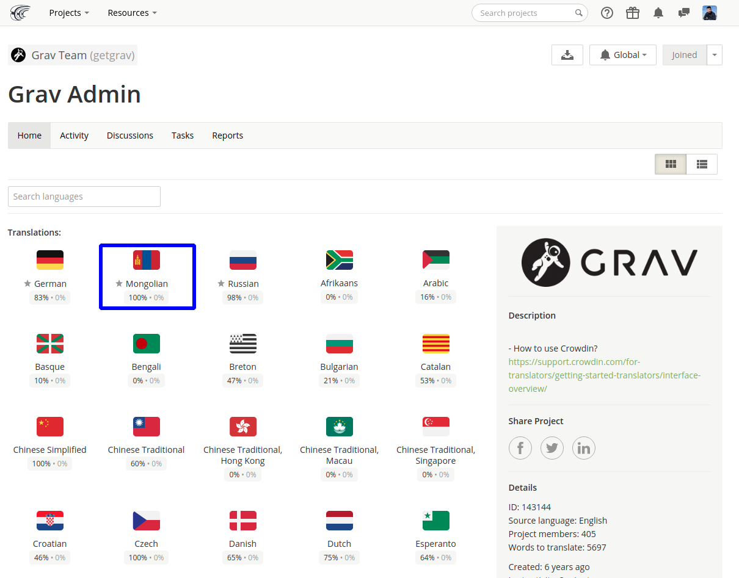Click the star next to Russian
739x578 pixels.
tap(221, 283)
